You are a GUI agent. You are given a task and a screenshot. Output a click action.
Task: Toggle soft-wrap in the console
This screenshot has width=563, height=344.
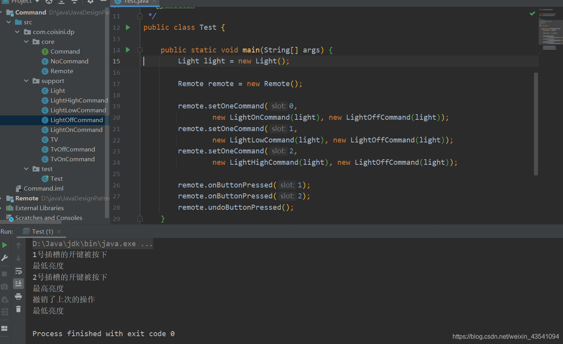point(18,271)
